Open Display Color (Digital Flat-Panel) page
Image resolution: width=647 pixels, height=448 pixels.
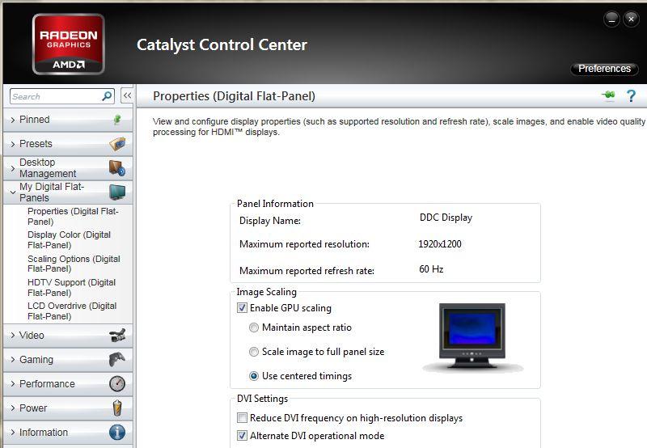coord(69,240)
